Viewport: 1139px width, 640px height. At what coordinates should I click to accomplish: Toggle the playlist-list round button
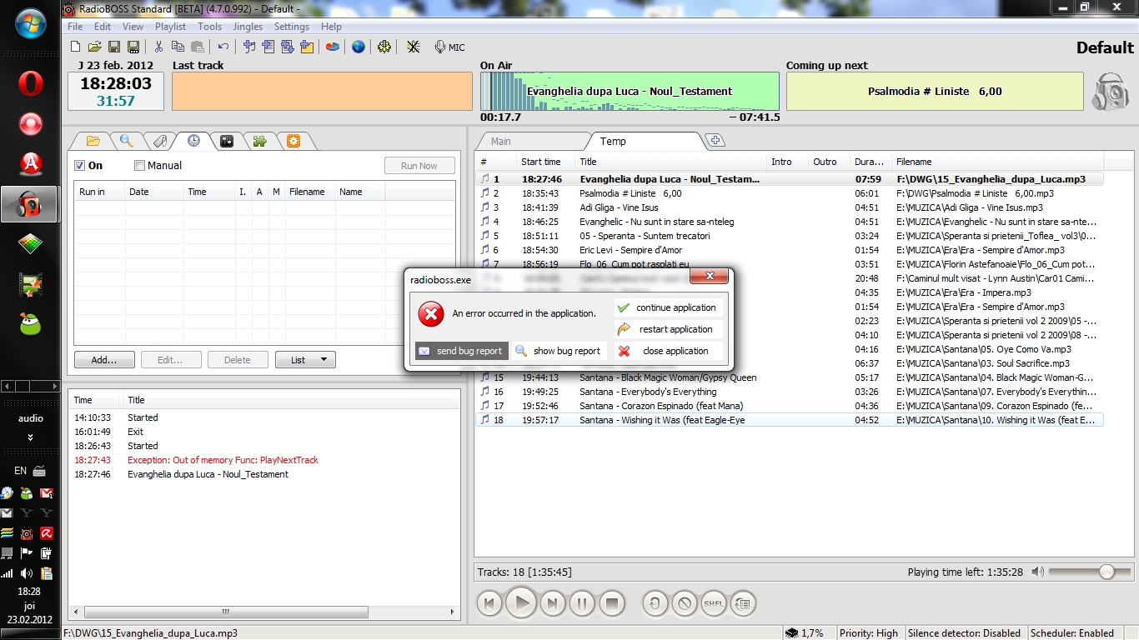pos(743,602)
